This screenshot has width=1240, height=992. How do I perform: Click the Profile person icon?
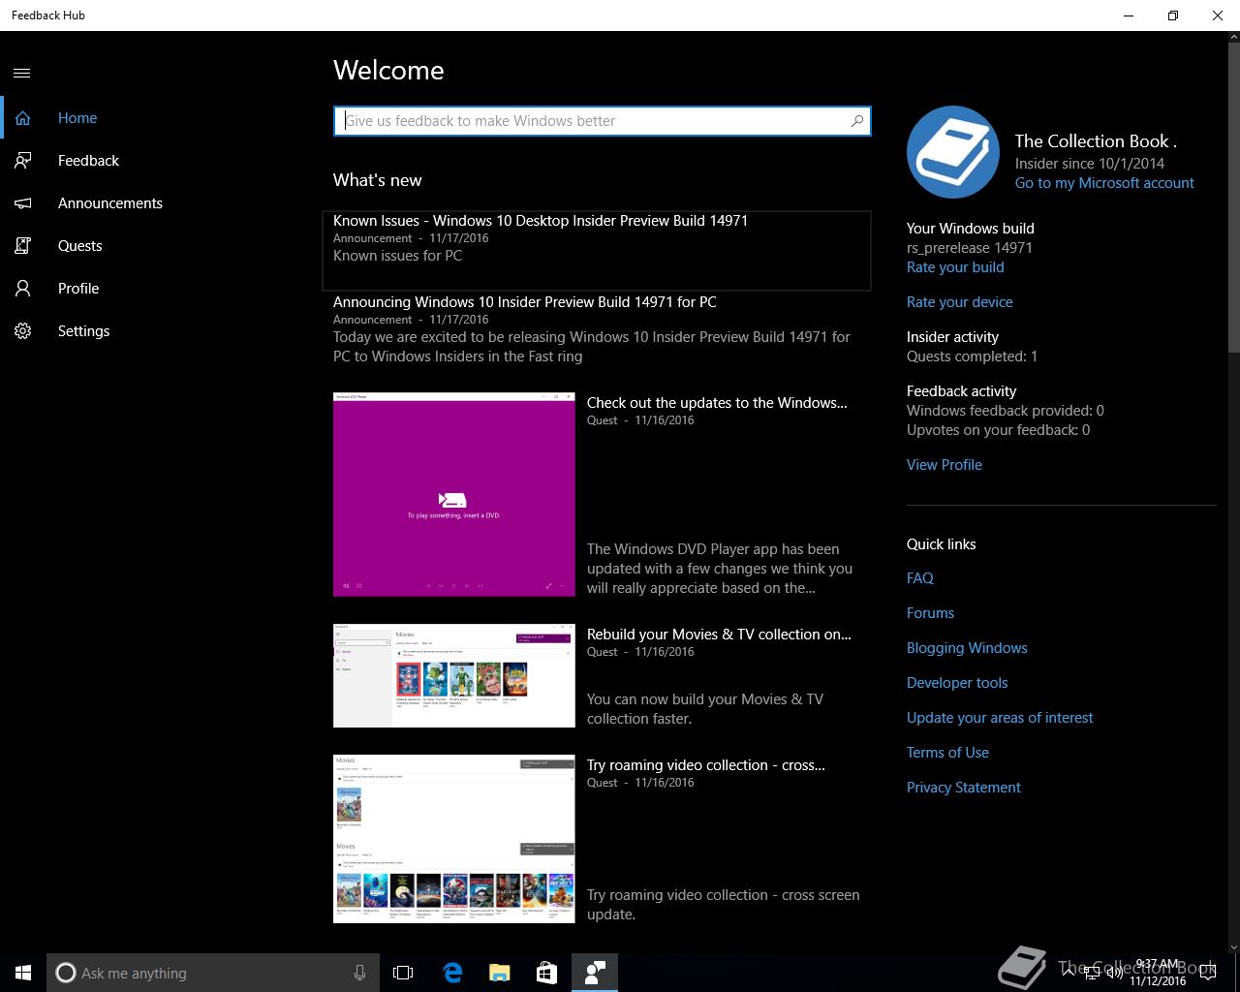pos(22,289)
